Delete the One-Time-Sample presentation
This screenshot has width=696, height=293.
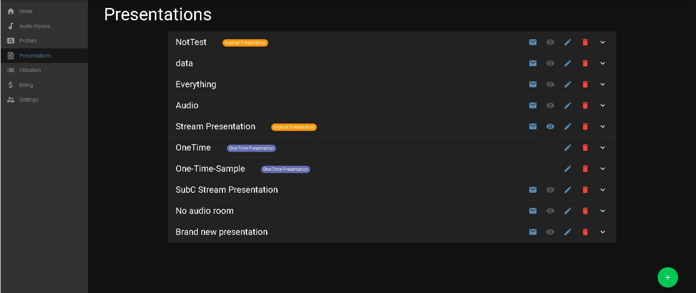585,169
